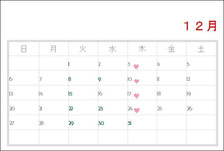224x151 pixels.
Task: Click the pink heart on December 3
Action: (136, 67)
